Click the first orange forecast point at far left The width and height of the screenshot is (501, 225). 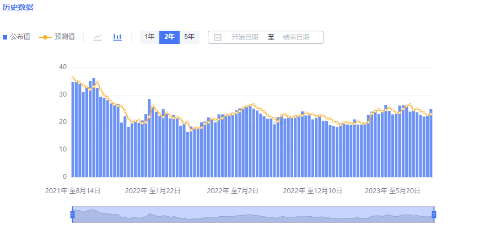[x=73, y=78]
